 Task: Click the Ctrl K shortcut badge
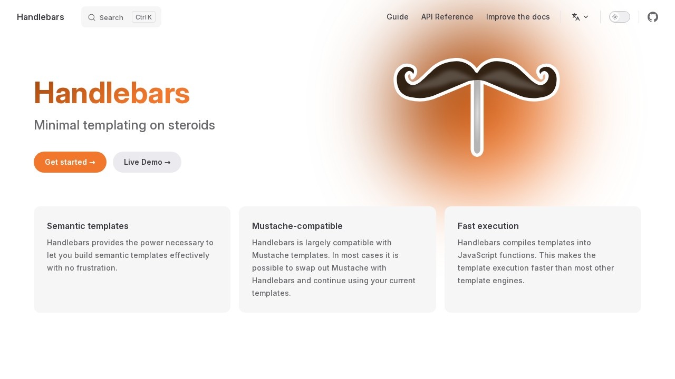tap(143, 17)
